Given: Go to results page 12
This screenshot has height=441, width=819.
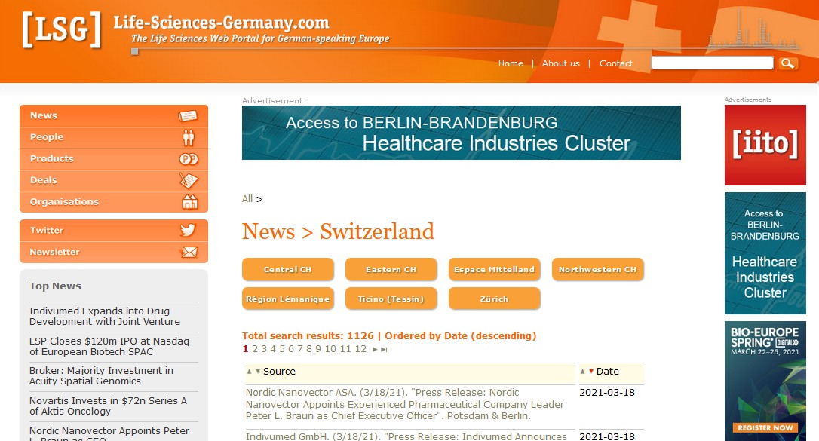Looking at the screenshot, I should point(361,349).
